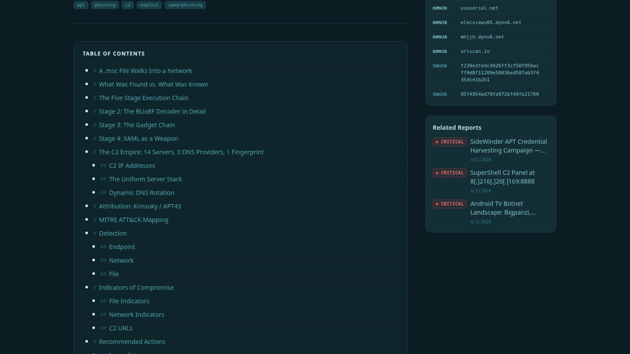Open 'The C2 Empire: 14 Servers' section link
Viewport: 630px width, 354px height.
181,152
